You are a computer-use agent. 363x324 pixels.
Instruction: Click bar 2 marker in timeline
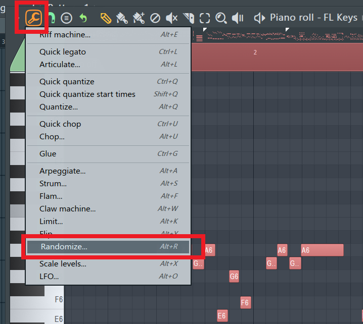[255, 52]
